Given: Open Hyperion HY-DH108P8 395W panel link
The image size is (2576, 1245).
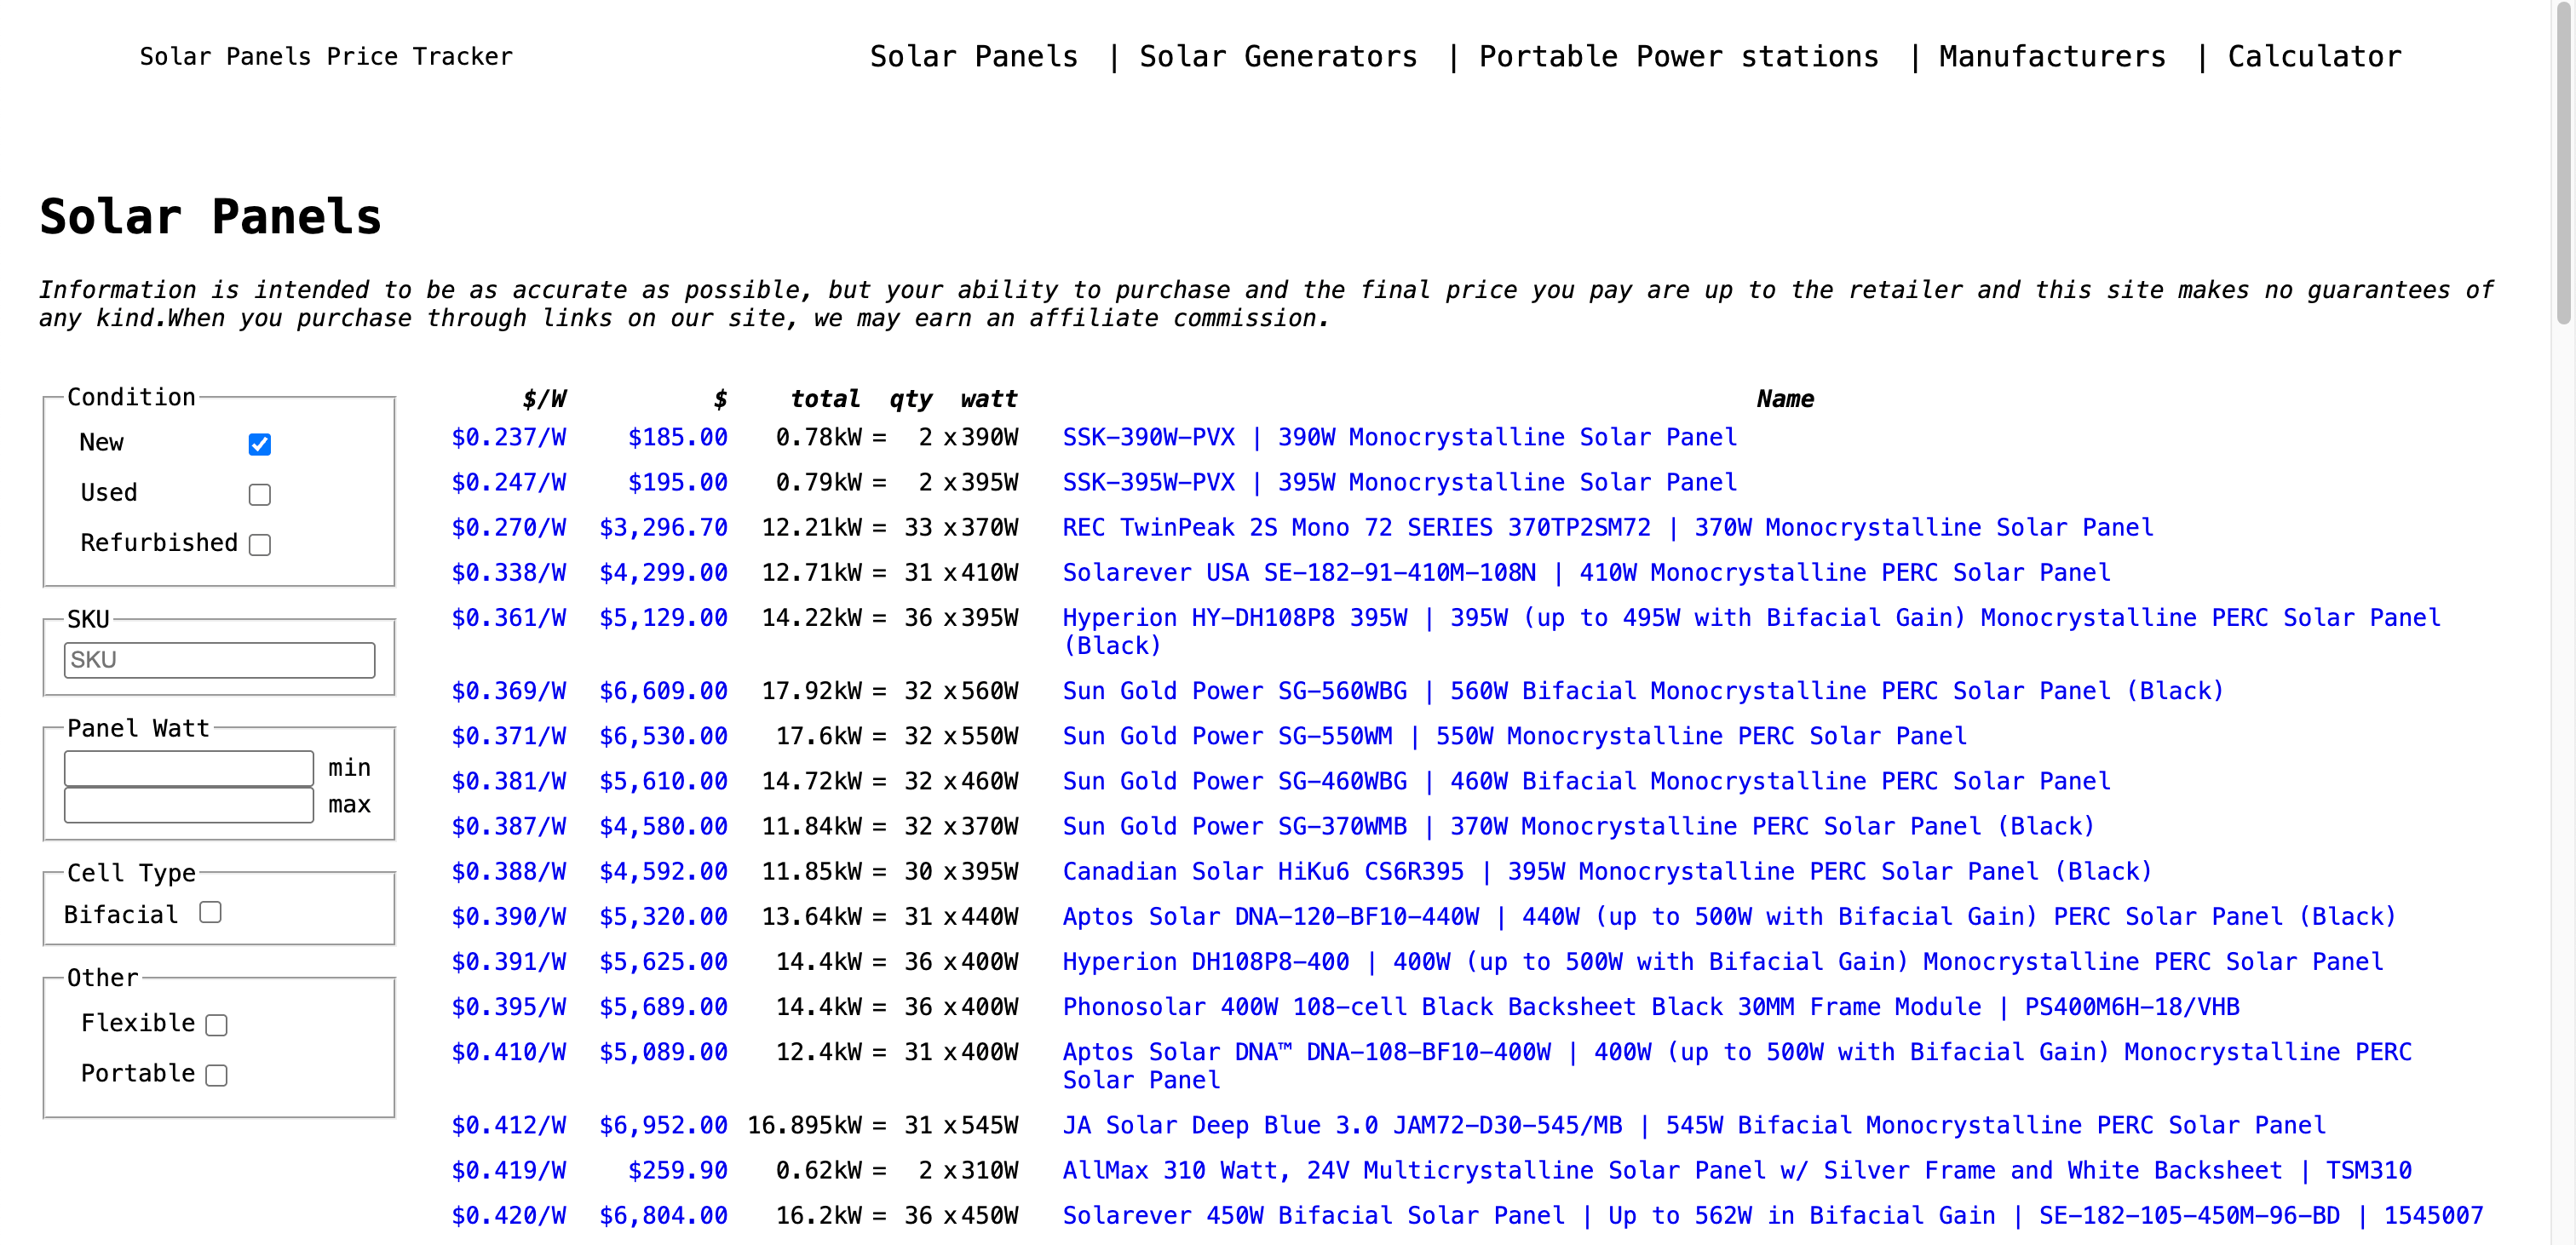Looking at the screenshot, I should (1751, 631).
